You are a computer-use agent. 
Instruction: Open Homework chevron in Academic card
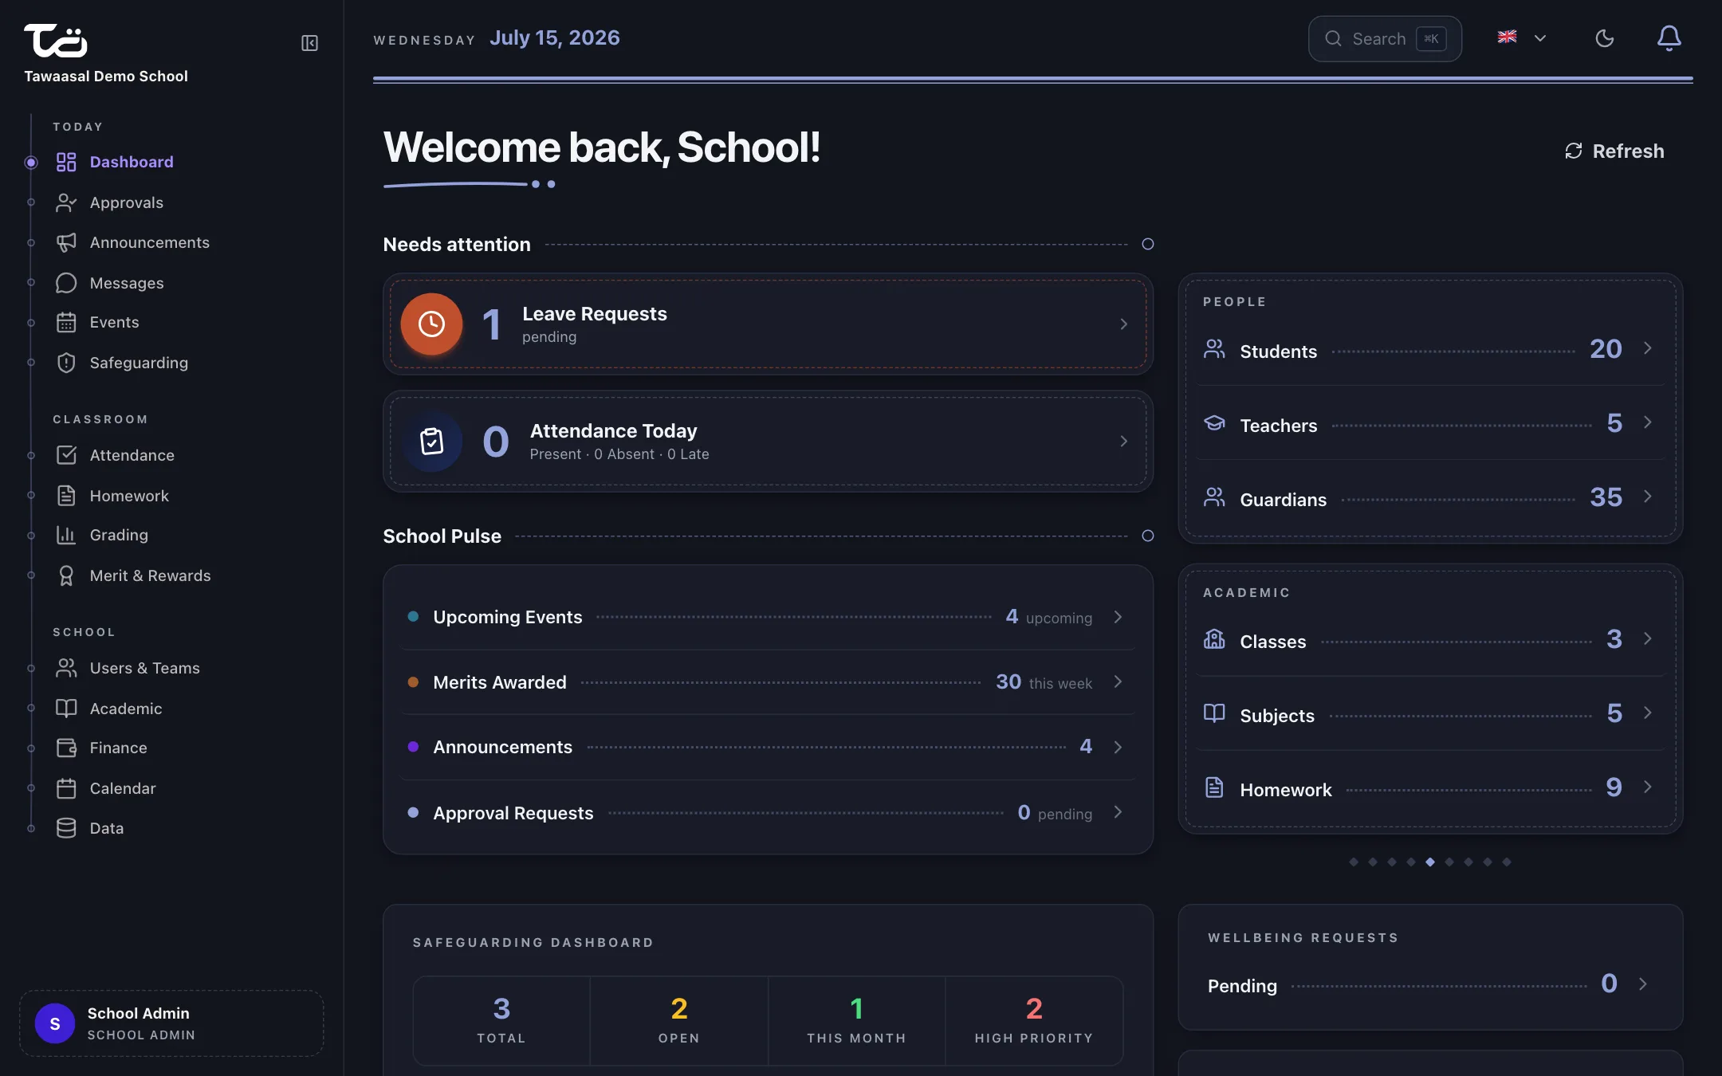1647,787
